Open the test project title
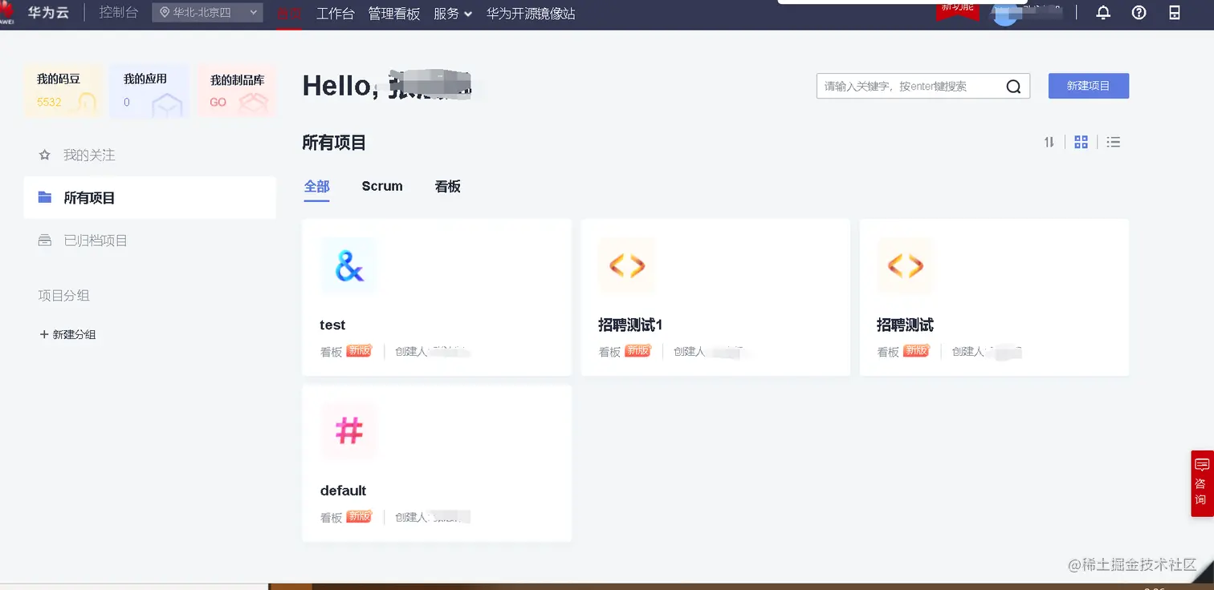 pos(332,325)
